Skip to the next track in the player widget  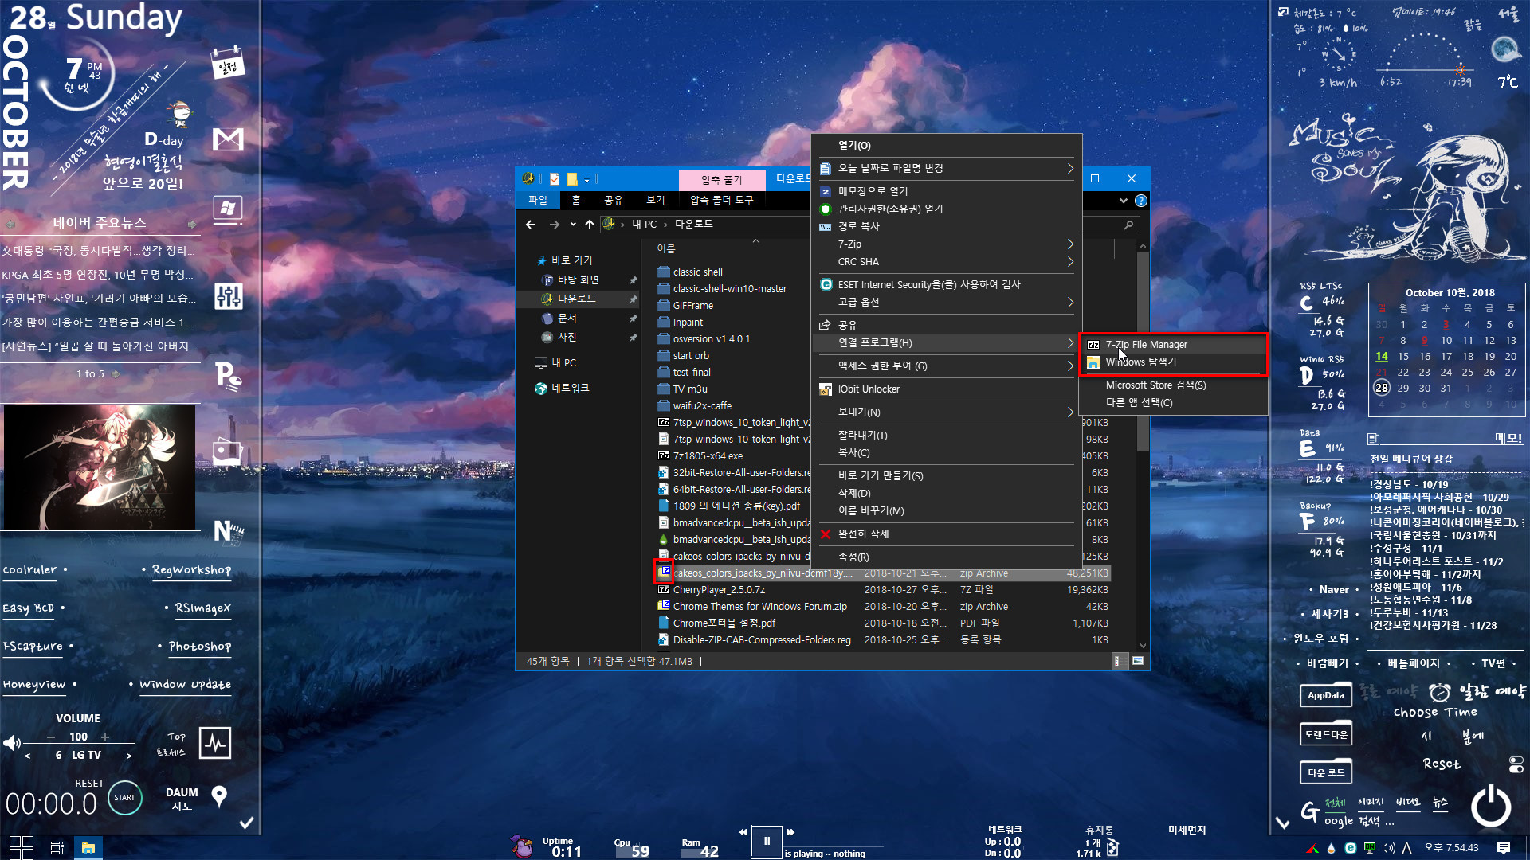(790, 832)
